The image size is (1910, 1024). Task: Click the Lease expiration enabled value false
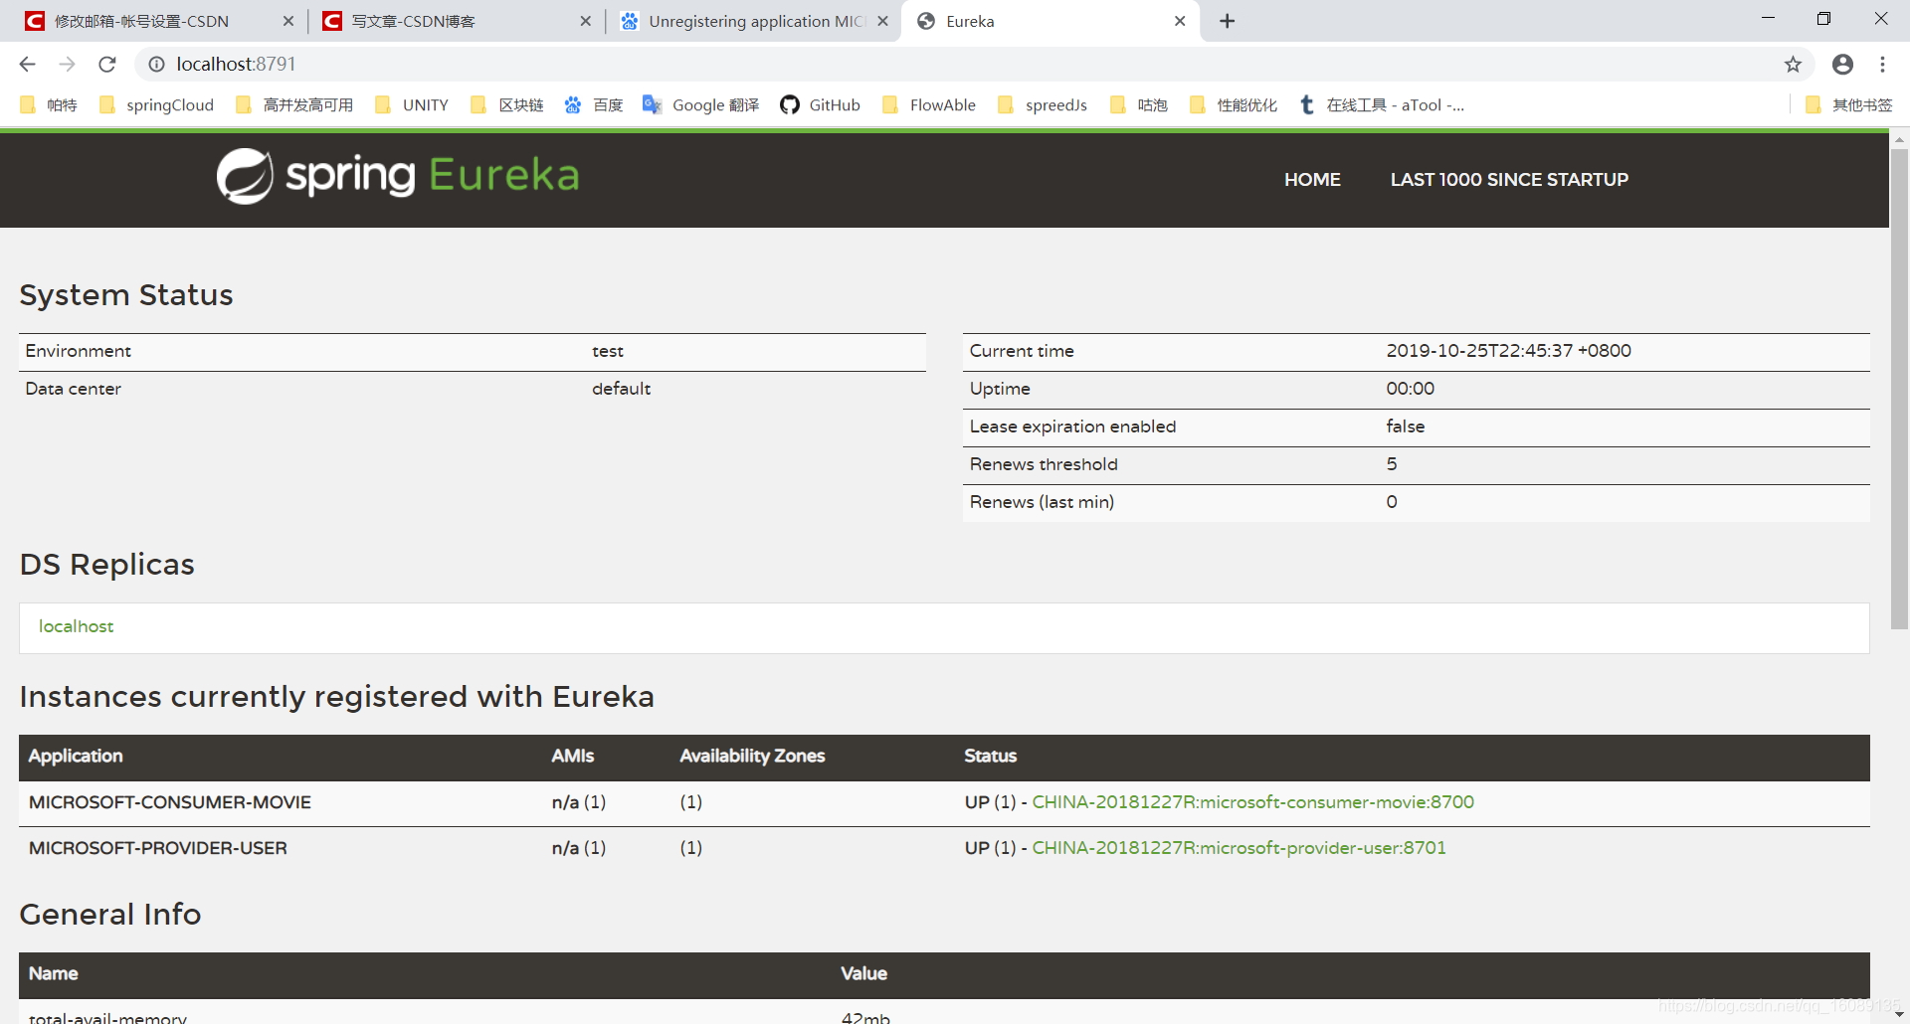1406,427
